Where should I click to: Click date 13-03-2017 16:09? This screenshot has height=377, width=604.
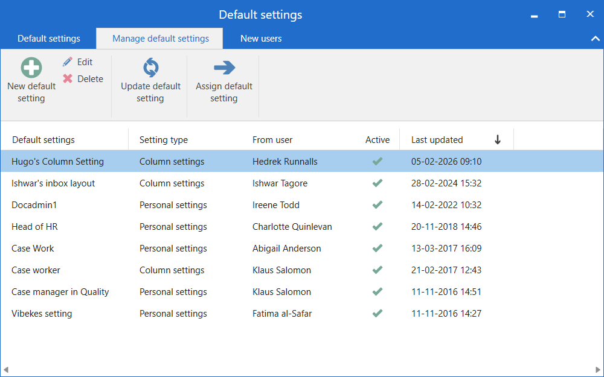pos(446,249)
